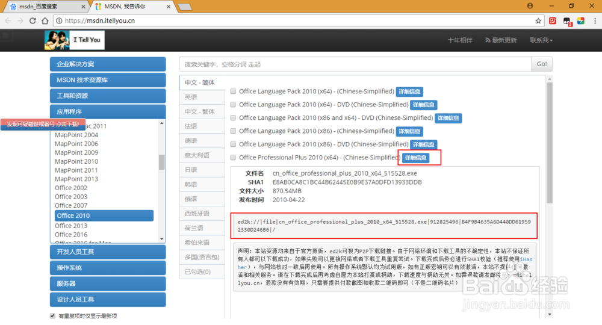The height and width of the screenshot is (325, 602).
Task: Select MapPoint 2013 in list
Action: (x=76, y=179)
